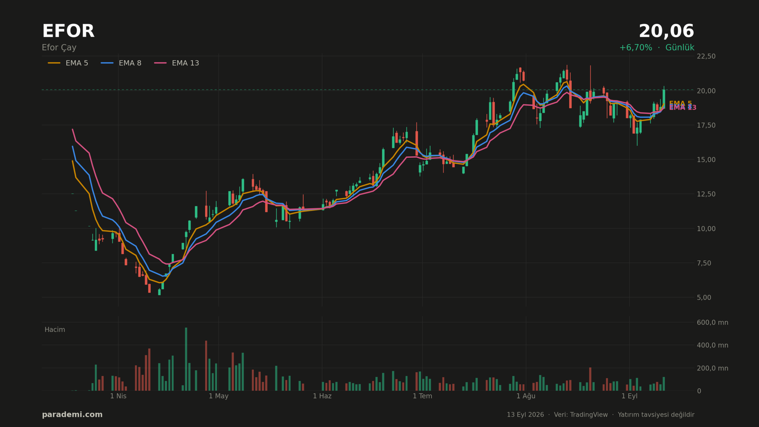Click the +6,70% daily change value
Screen dimensions: 759x427
point(636,48)
